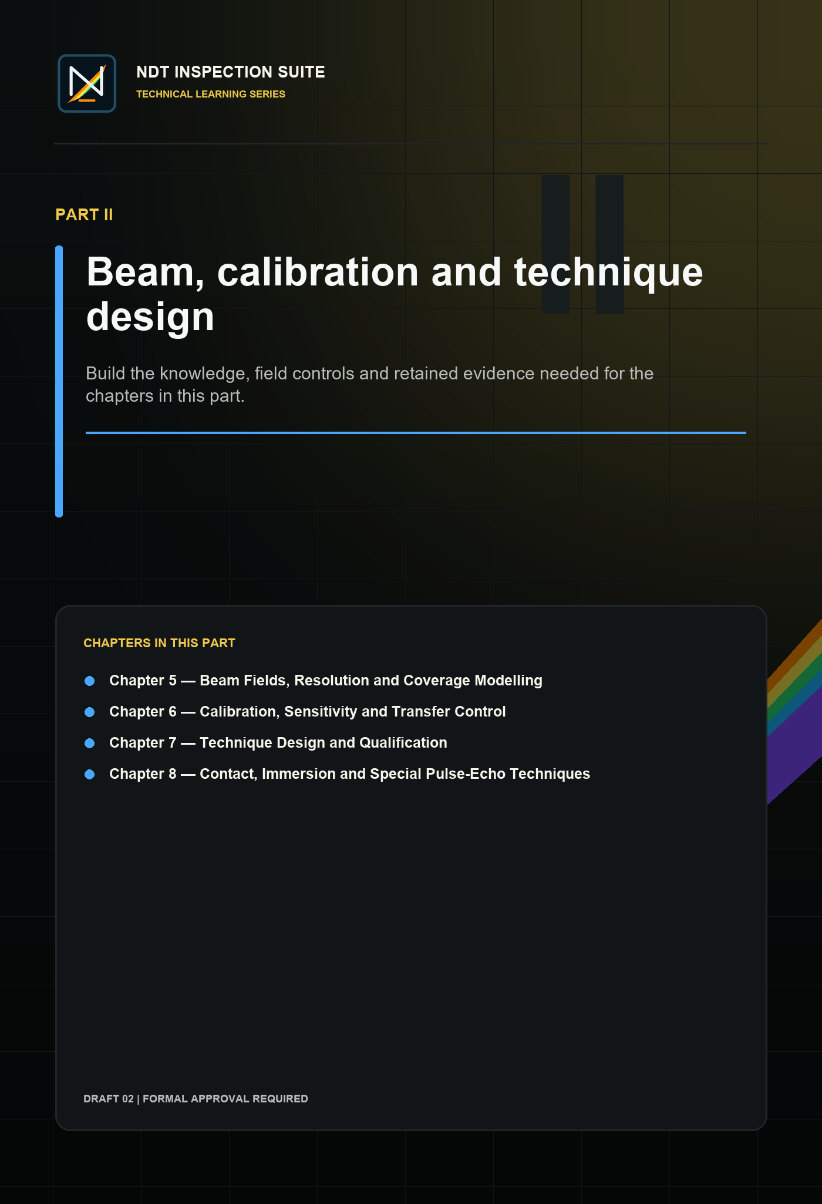Click the "Build the knowledge, field controls" paragraph
822x1204 pixels.
point(370,385)
